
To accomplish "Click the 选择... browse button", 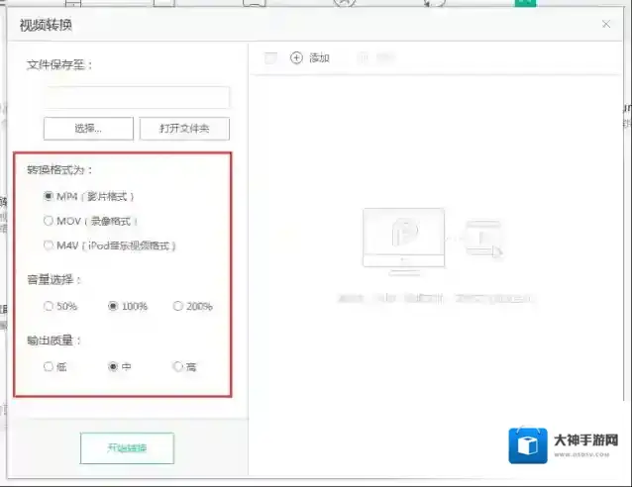I will [88, 129].
